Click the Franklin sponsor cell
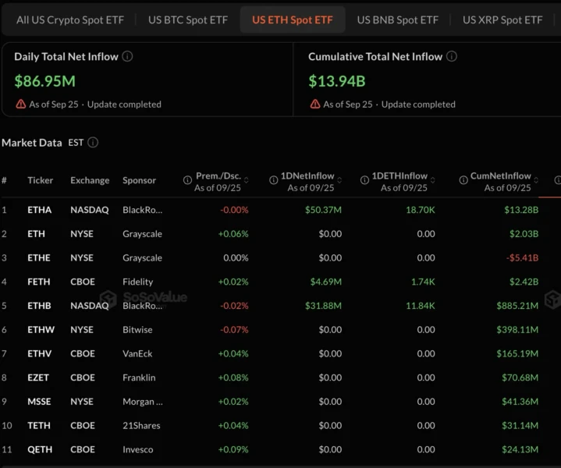 pyautogui.click(x=139, y=378)
